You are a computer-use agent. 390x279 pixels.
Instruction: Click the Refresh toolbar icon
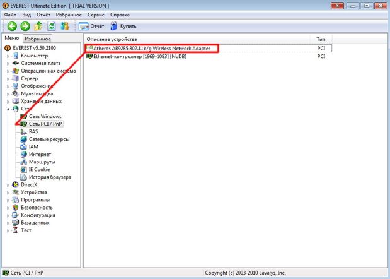tap(52, 26)
